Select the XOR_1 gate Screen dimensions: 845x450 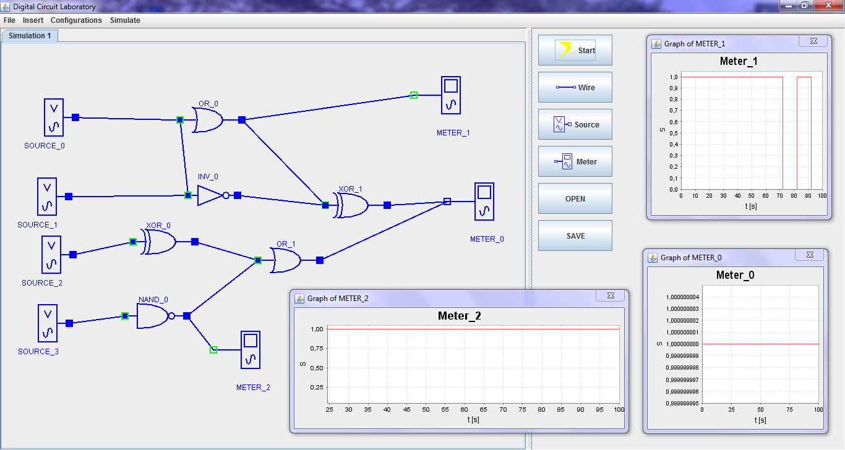pos(351,205)
